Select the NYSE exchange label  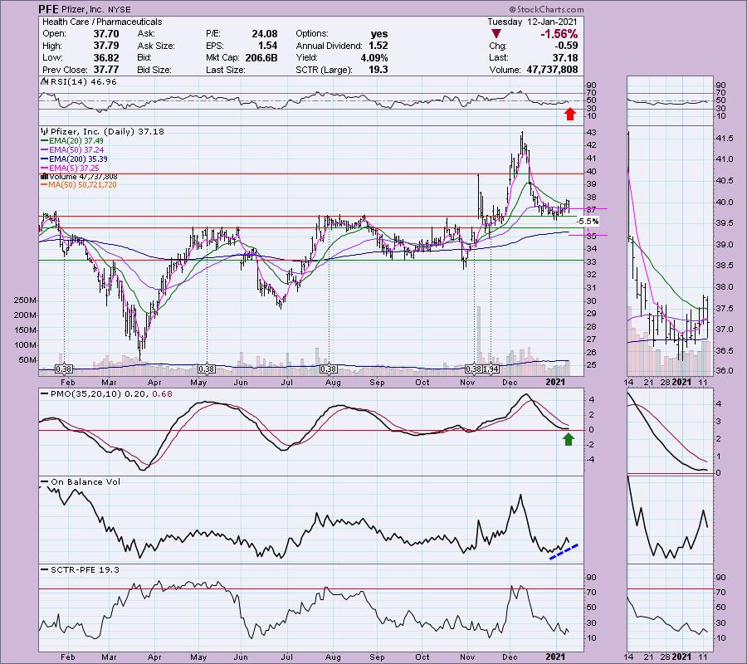click(x=118, y=9)
